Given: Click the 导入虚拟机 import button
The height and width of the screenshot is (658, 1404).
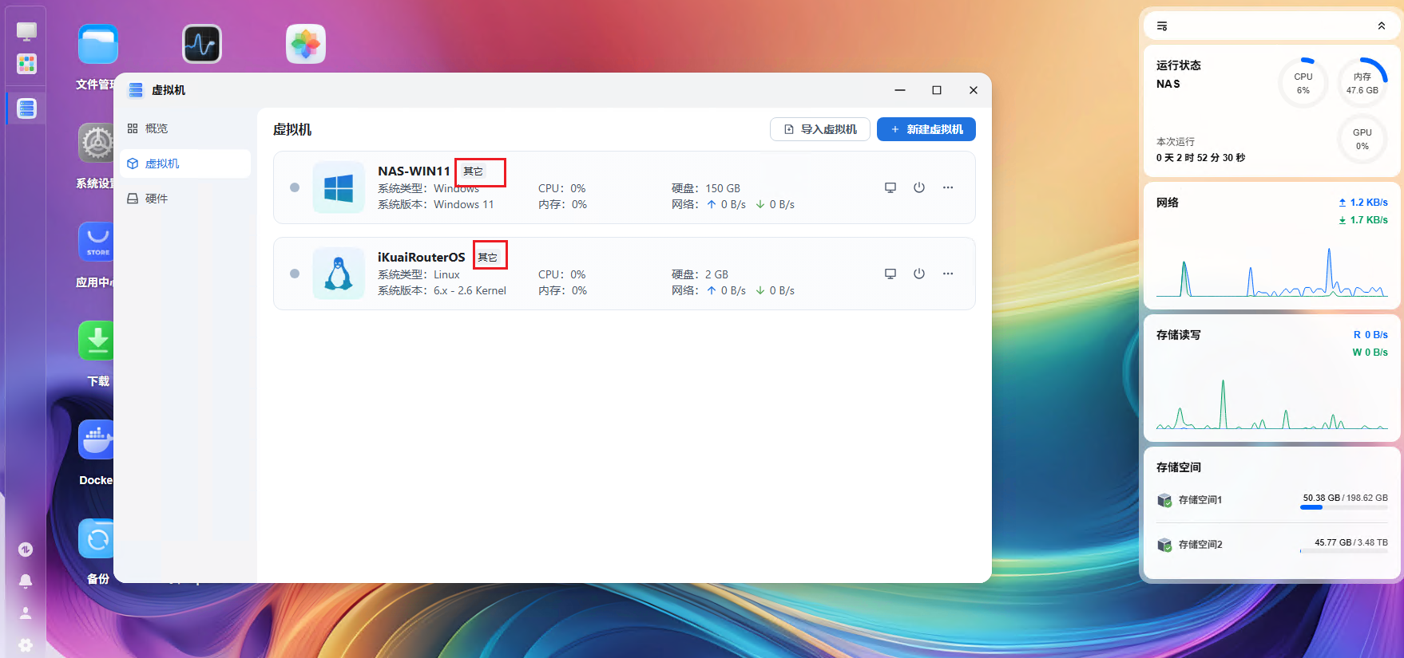Looking at the screenshot, I should 820,129.
